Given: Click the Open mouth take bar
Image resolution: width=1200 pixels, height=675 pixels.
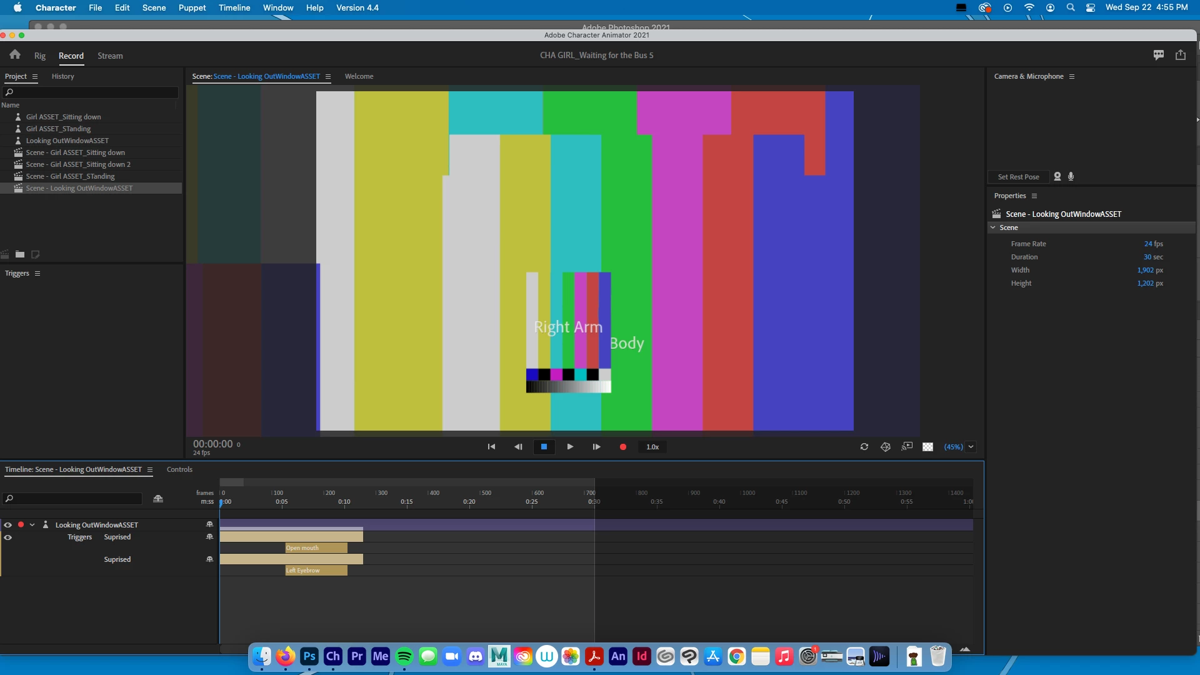Looking at the screenshot, I should click(316, 548).
